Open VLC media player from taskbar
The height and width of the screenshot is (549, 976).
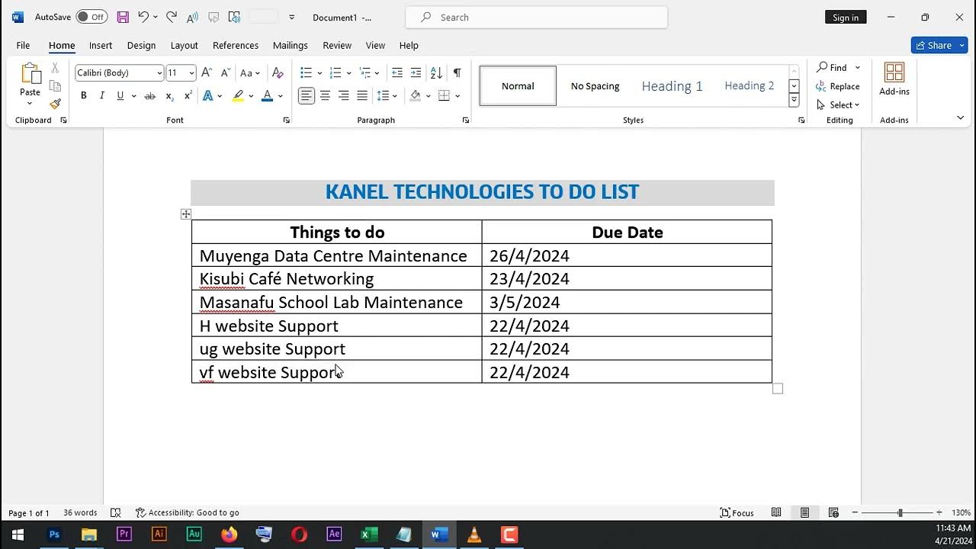click(474, 535)
